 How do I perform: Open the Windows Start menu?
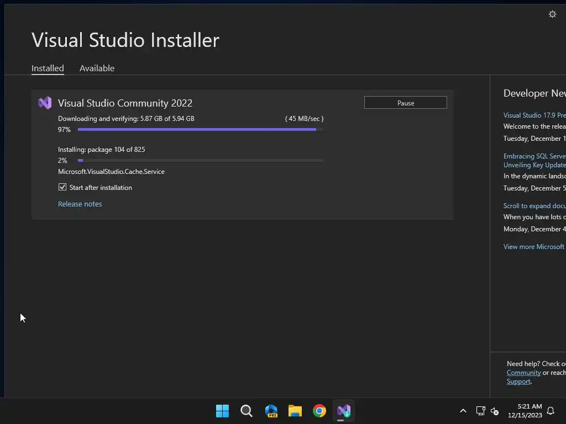click(x=222, y=411)
